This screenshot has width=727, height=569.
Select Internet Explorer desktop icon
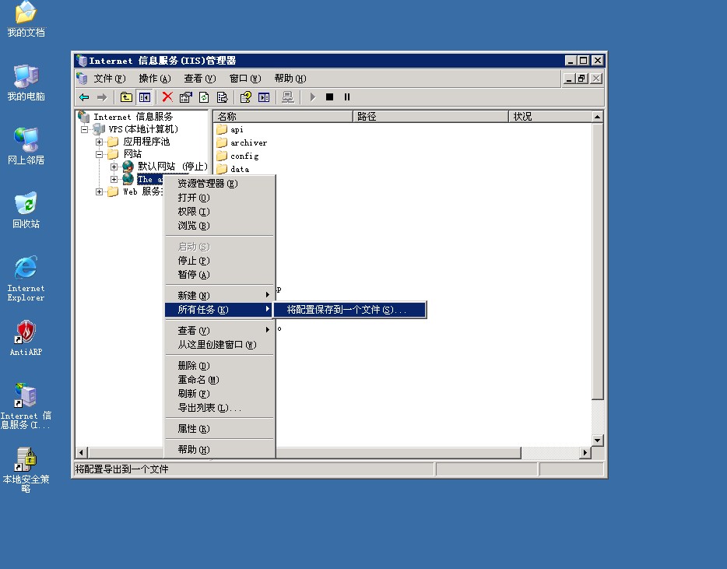(x=26, y=279)
